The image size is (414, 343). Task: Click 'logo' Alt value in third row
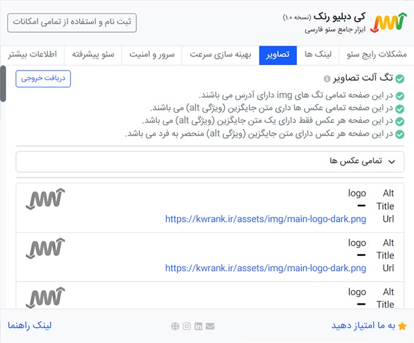point(357,292)
